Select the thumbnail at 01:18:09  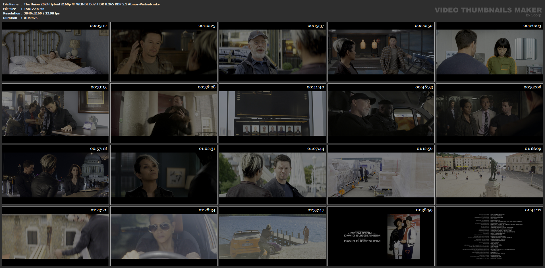coord(490,175)
